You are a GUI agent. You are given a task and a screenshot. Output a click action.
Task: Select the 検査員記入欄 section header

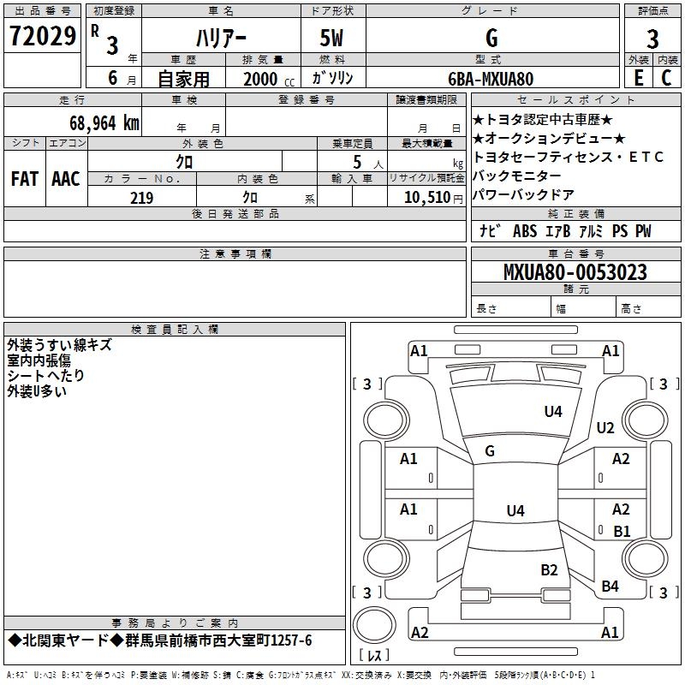175,330
